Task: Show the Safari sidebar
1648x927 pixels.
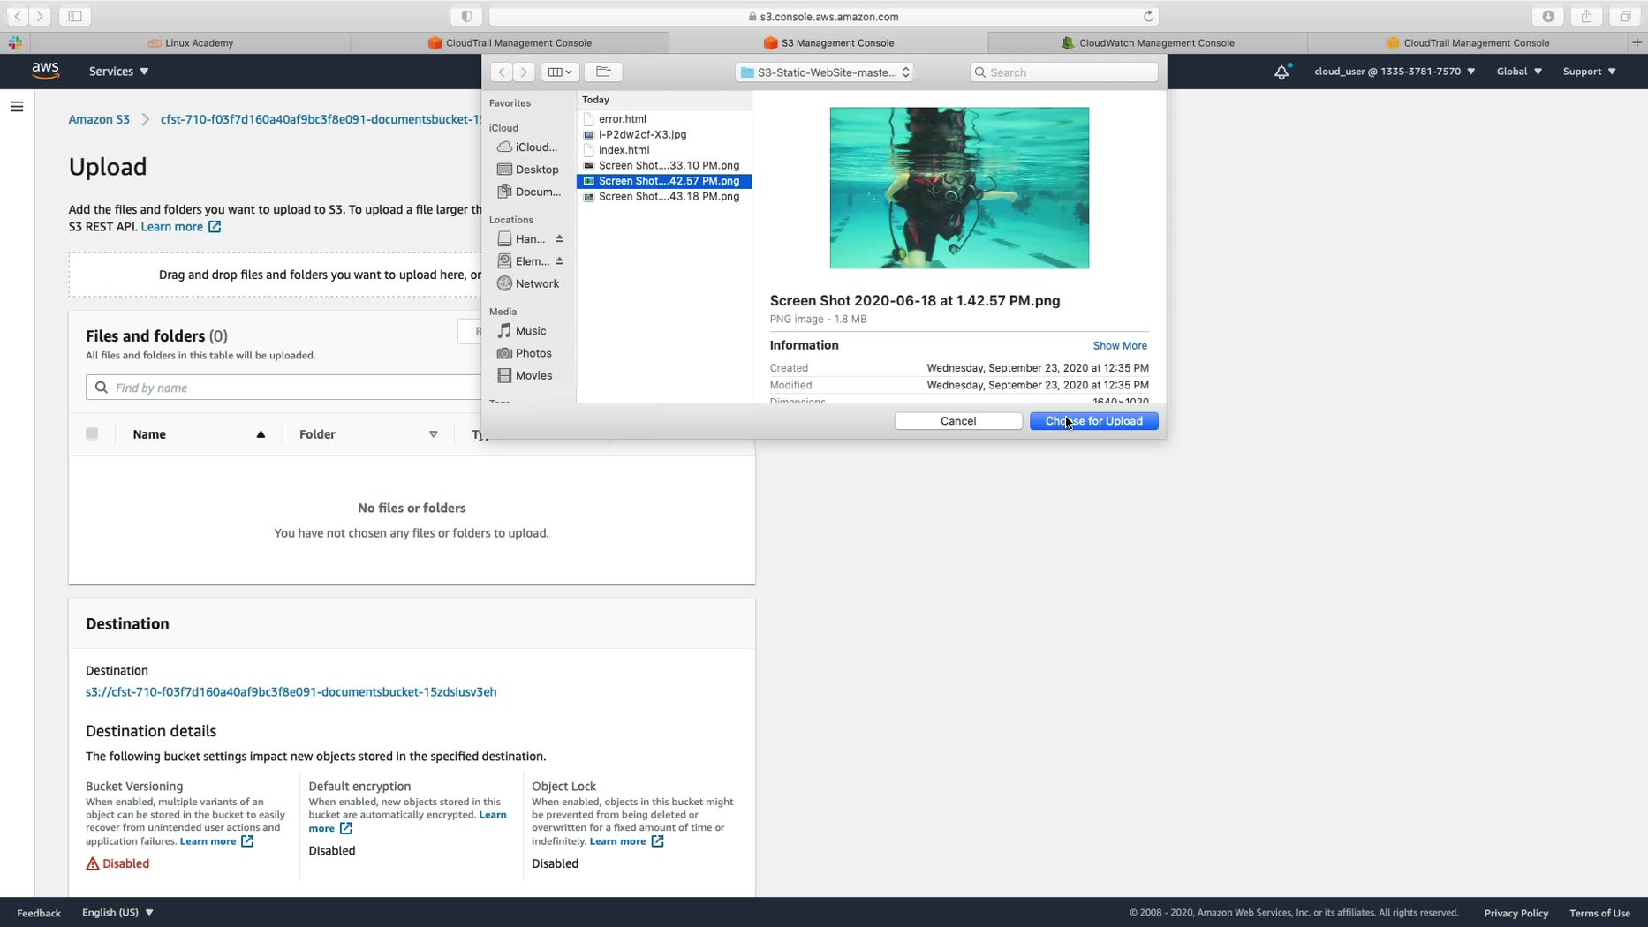Action: coord(75,16)
